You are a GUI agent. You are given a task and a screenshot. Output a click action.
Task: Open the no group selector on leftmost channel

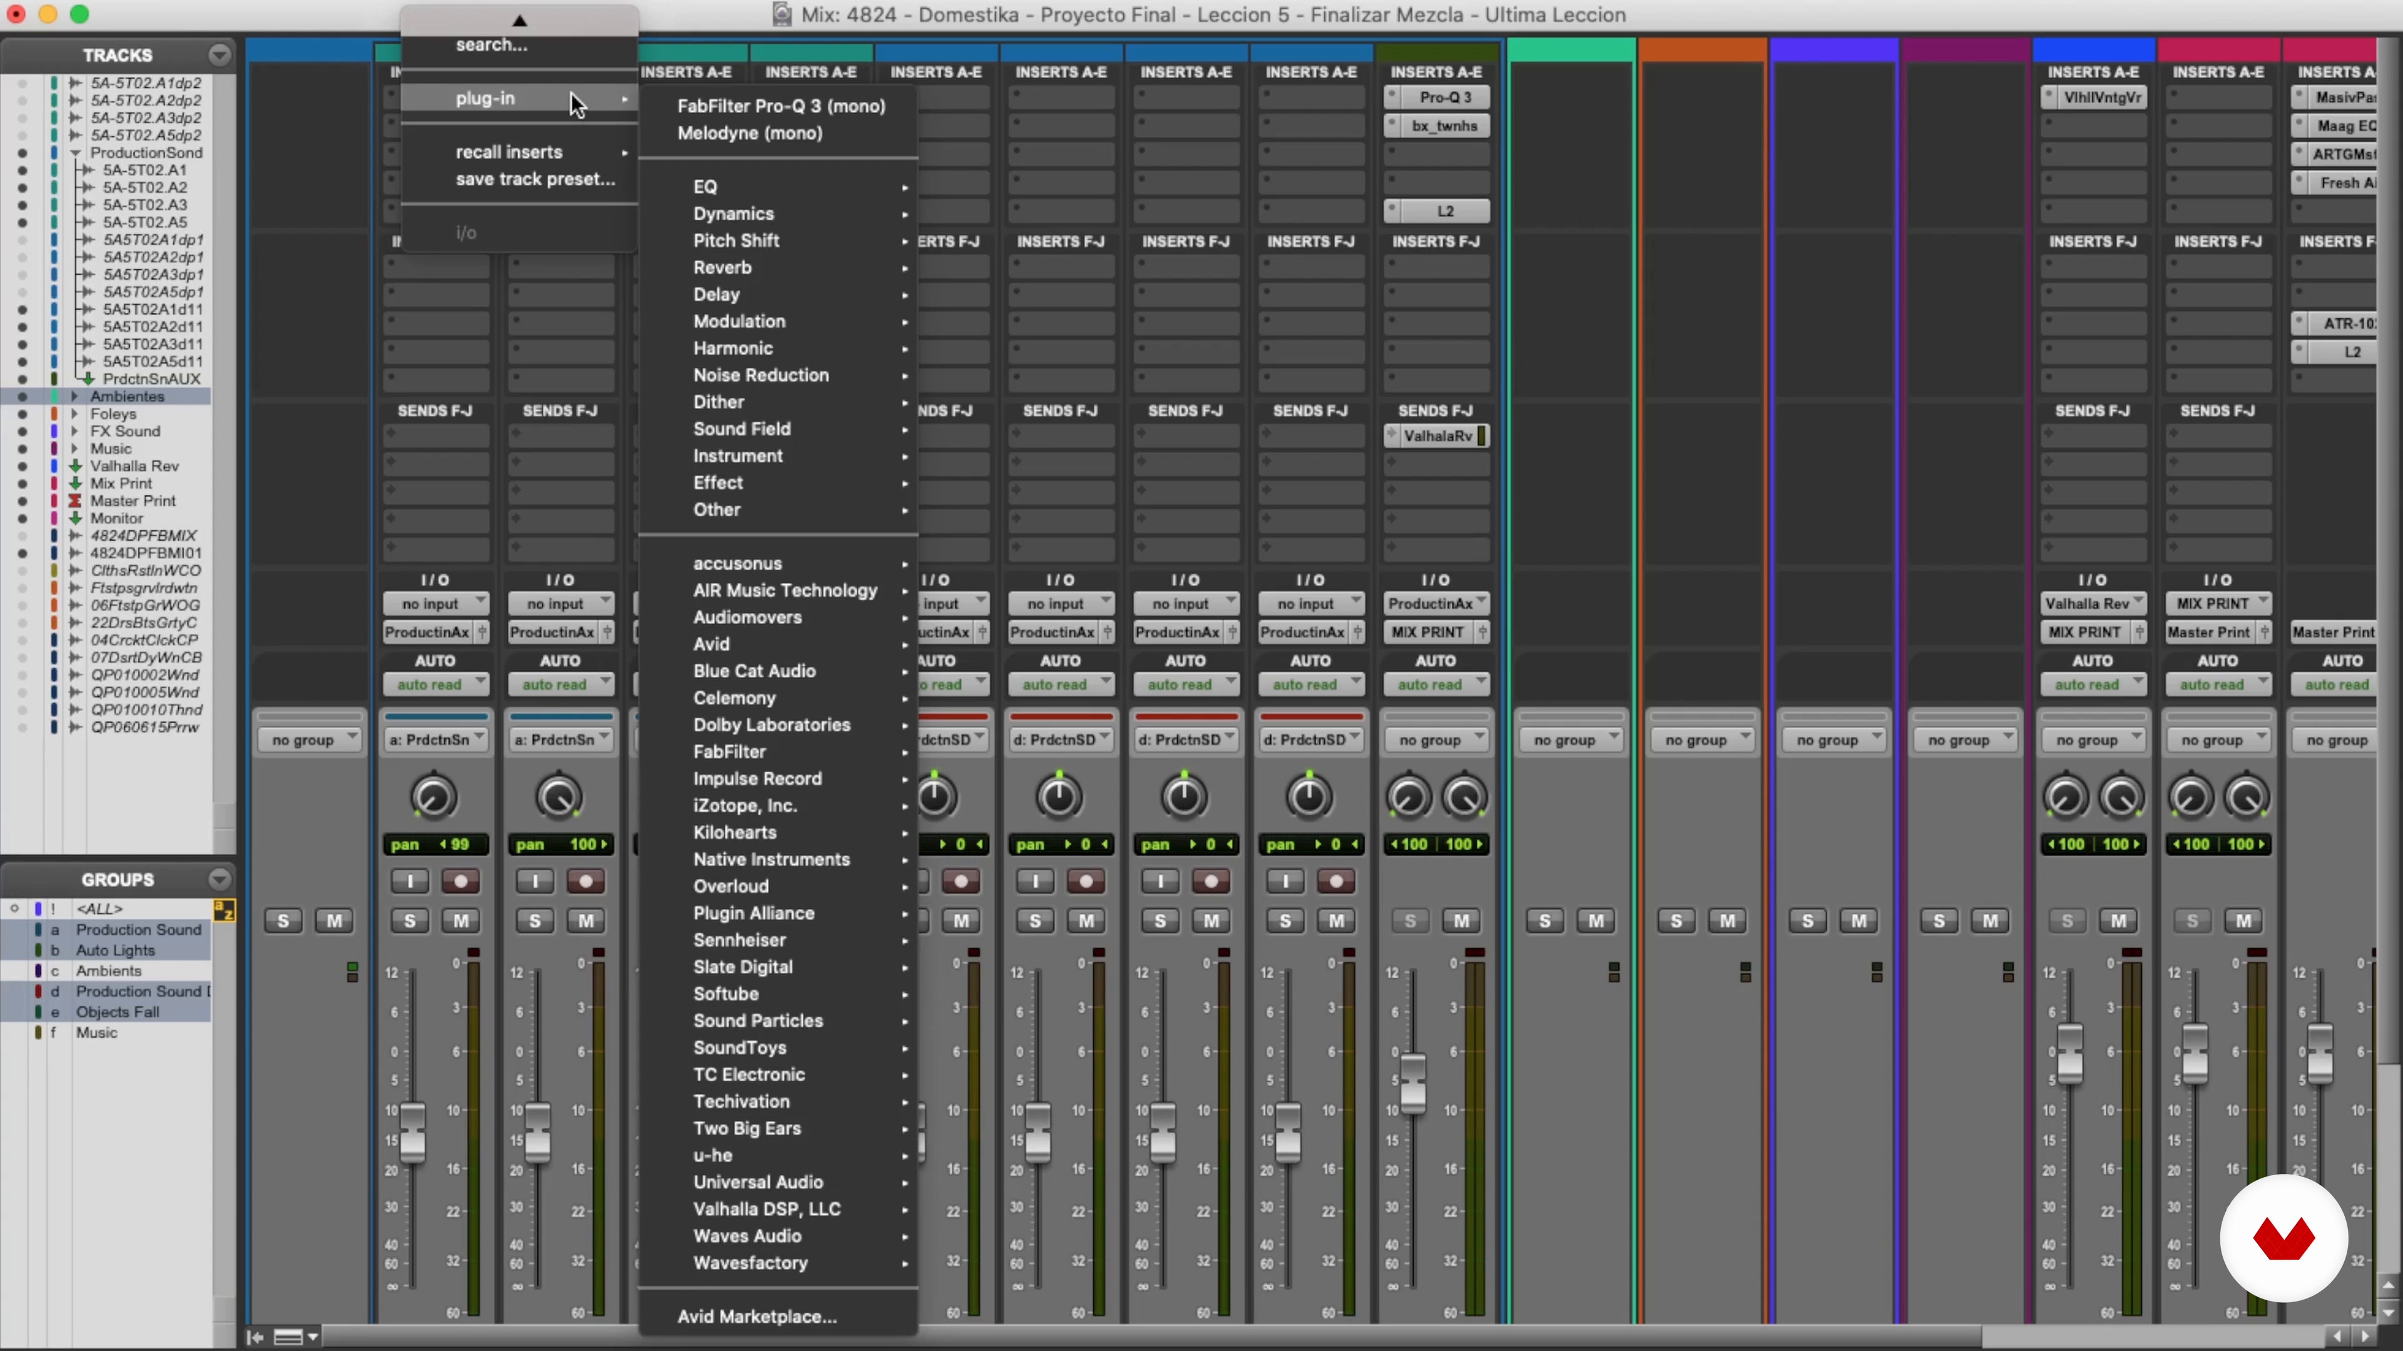[x=310, y=741]
